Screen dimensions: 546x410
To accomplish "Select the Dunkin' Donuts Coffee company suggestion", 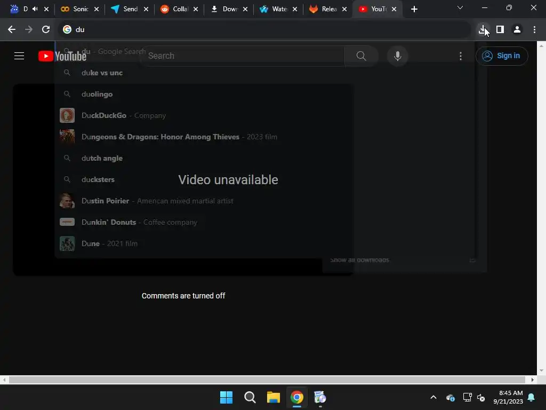I will 264,222.
